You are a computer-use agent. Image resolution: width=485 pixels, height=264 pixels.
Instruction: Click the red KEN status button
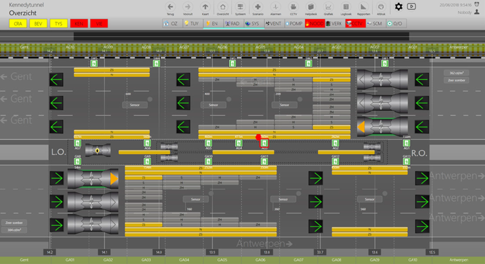pyautogui.click(x=78, y=23)
